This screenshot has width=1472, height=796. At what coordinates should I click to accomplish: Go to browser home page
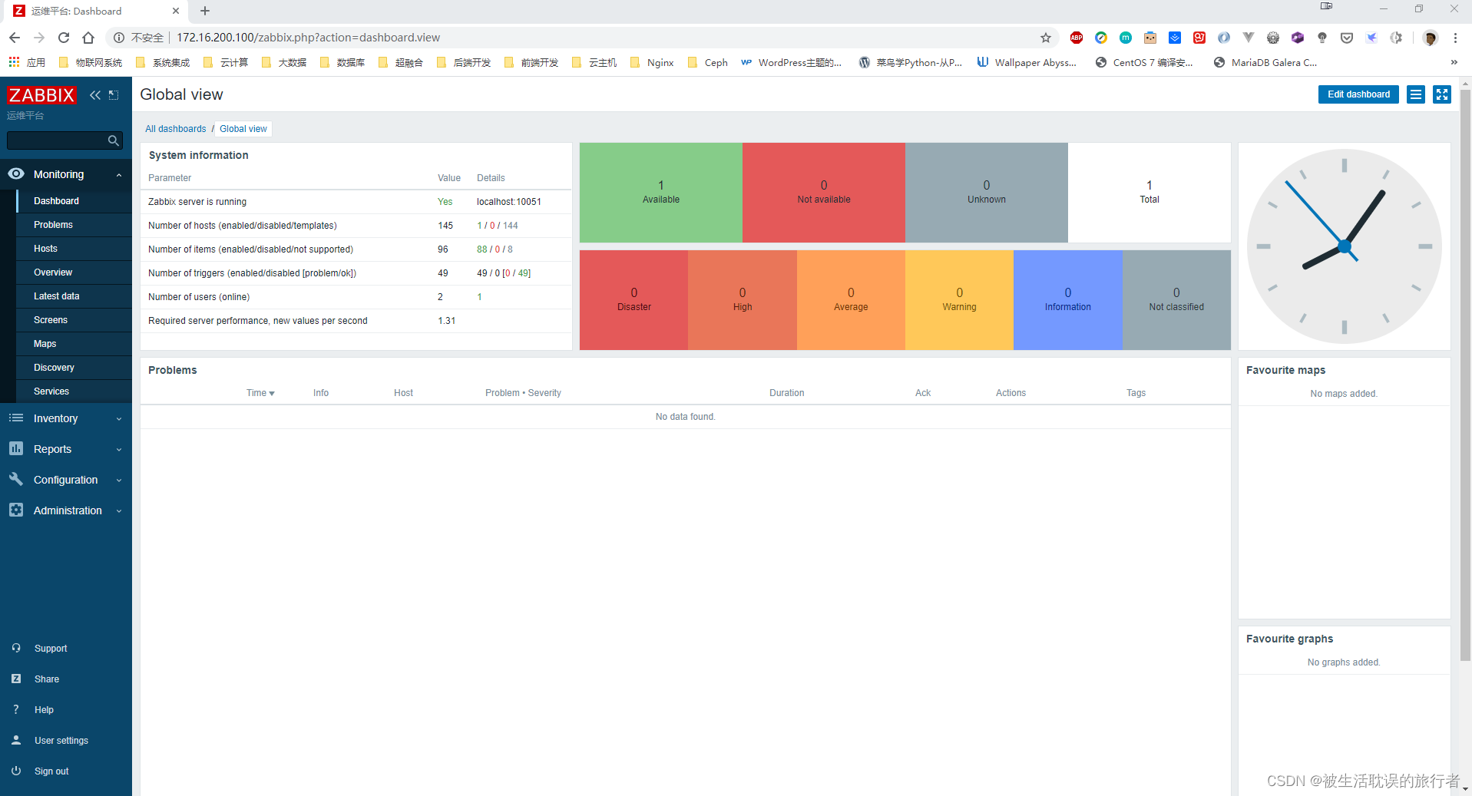[x=88, y=38]
